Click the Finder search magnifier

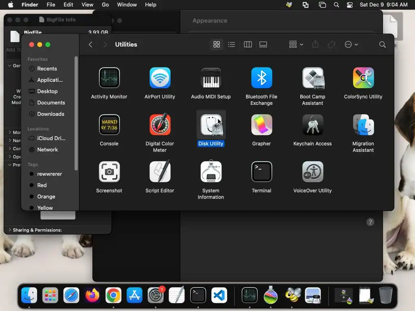tap(382, 45)
